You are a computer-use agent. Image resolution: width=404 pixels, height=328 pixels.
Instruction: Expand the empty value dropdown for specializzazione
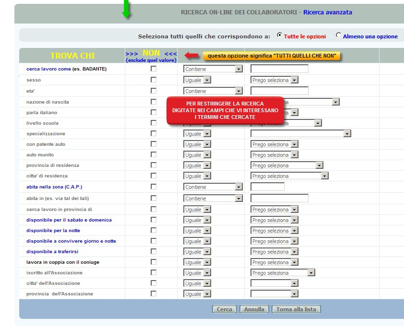click(x=301, y=134)
